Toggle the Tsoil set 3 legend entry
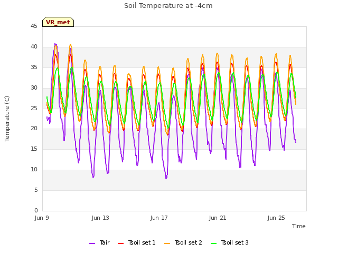 230,242
